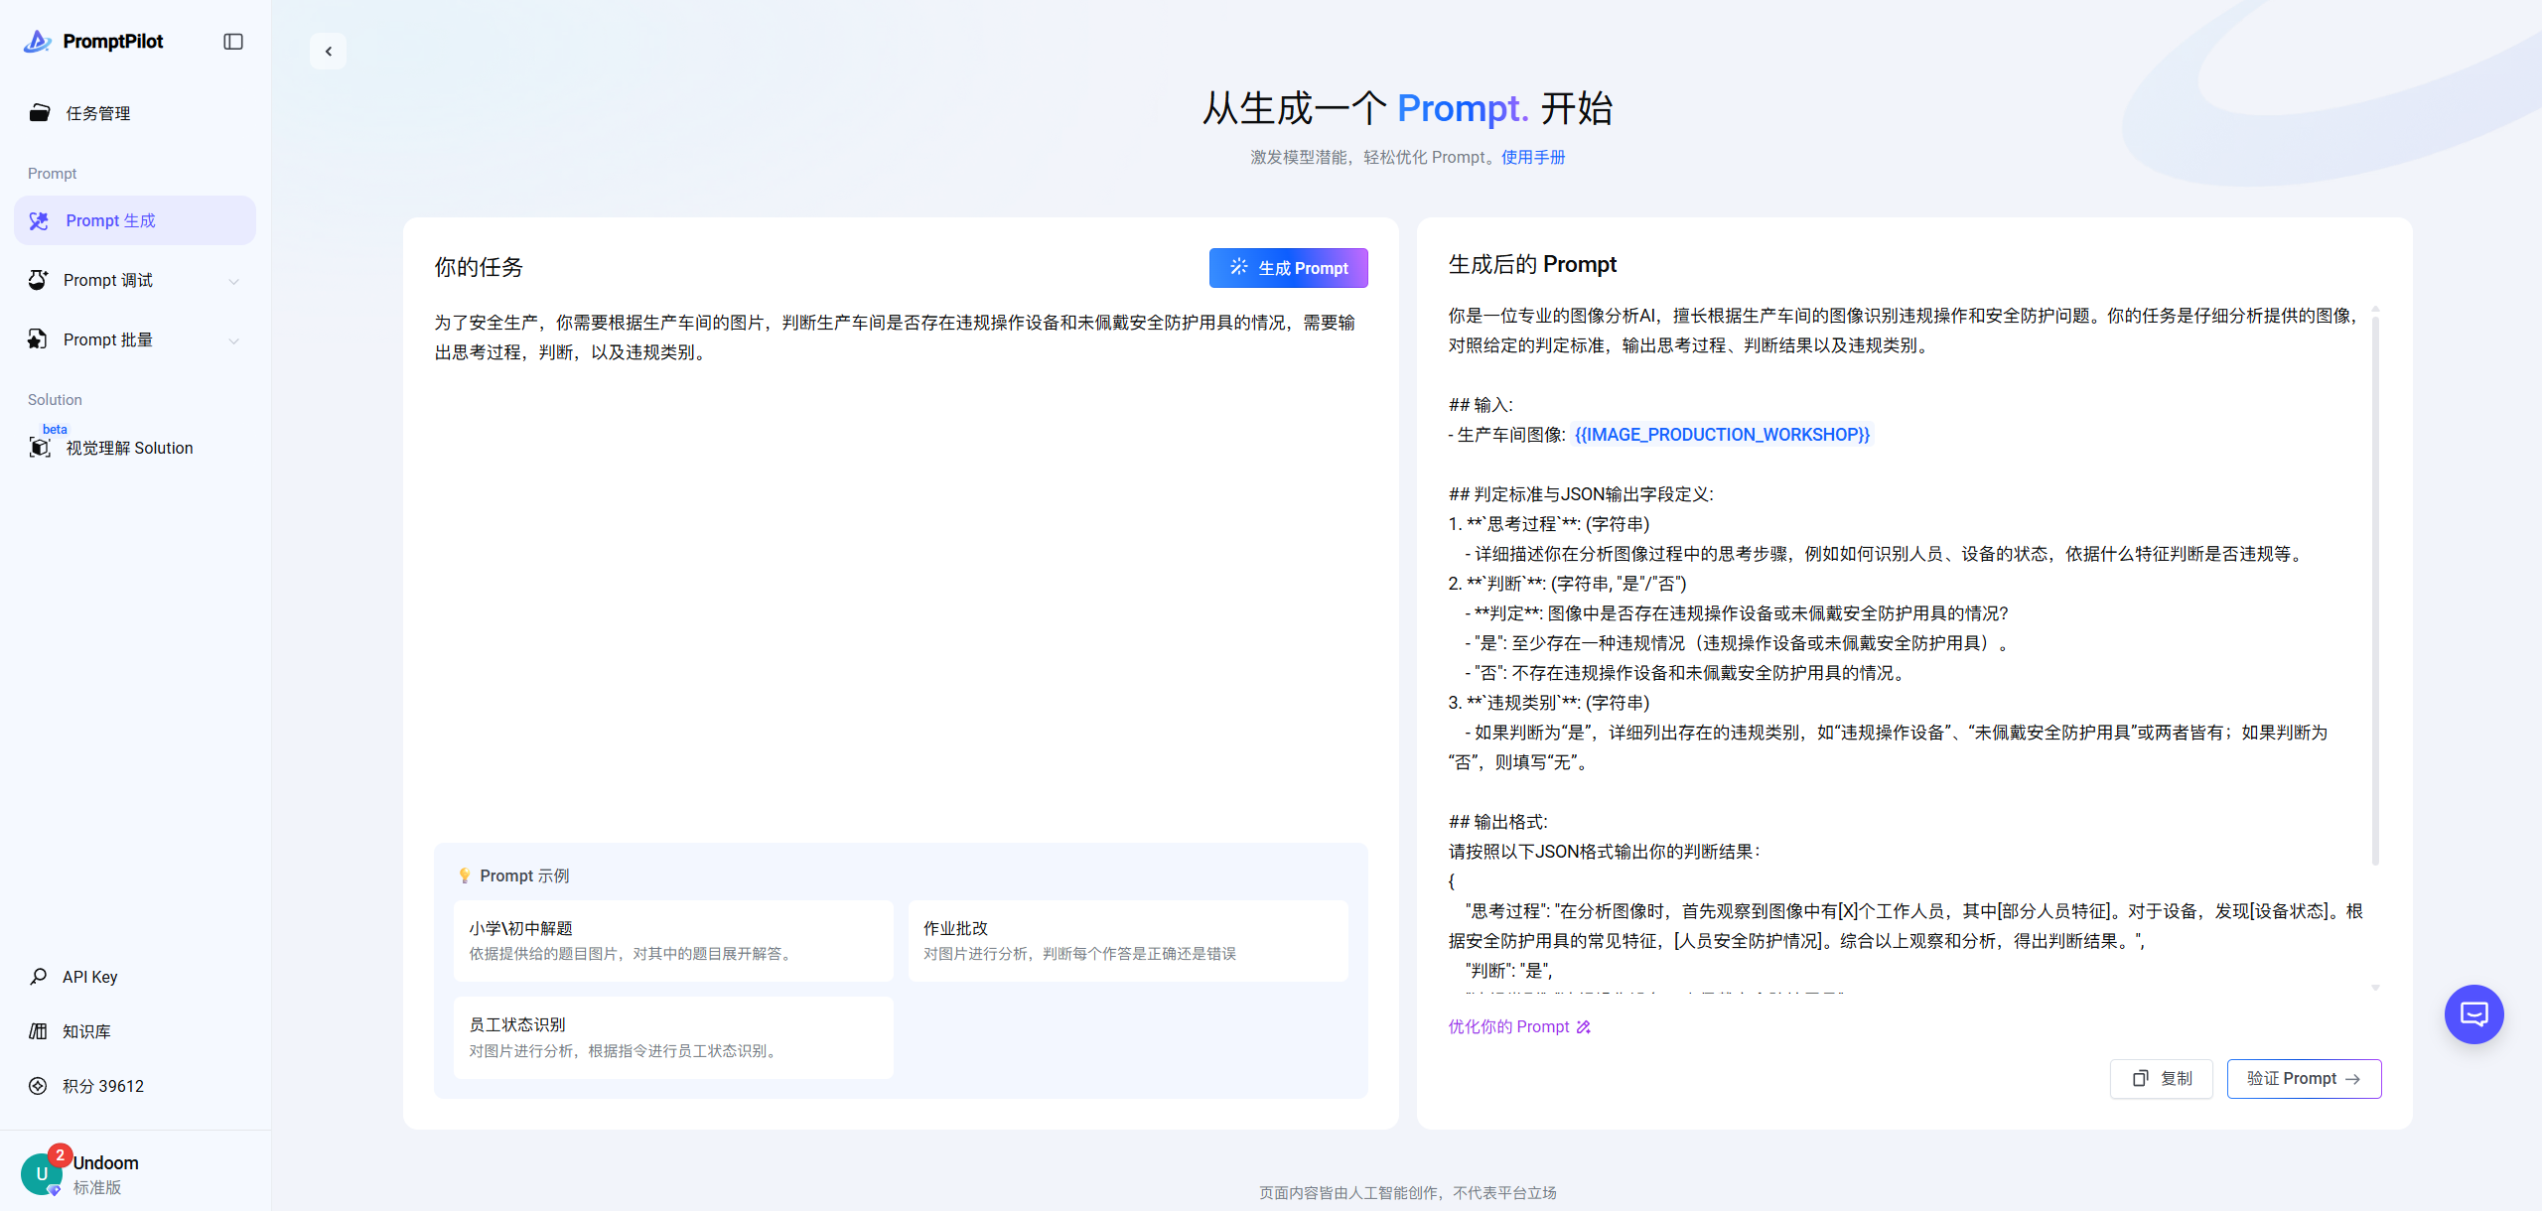Click 优化你的 Prompt edit link
Screen dimensions: 2542x1211
pyautogui.click(x=1519, y=1026)
